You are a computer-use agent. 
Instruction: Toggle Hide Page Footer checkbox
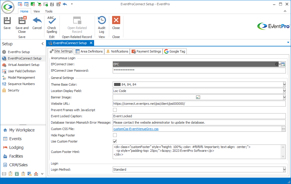[x=115, y=135]
